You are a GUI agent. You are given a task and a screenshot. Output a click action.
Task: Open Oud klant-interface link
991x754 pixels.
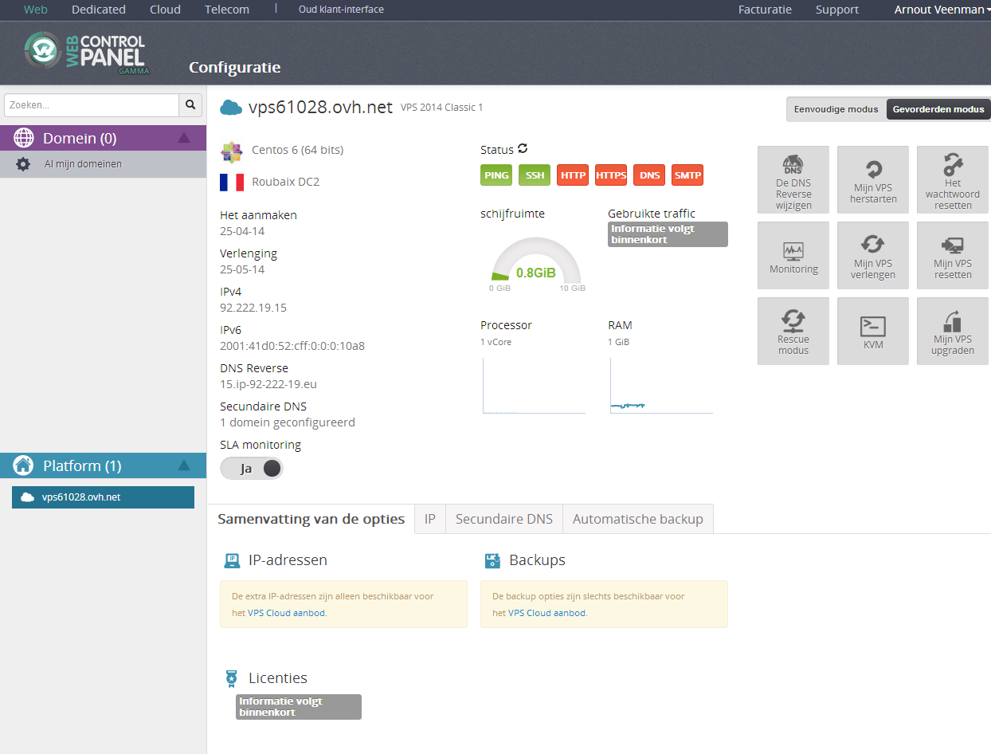(x=341, y=10)
